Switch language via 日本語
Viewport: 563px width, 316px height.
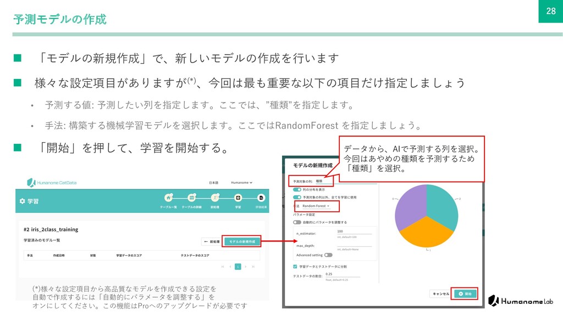tap(214, 183)
